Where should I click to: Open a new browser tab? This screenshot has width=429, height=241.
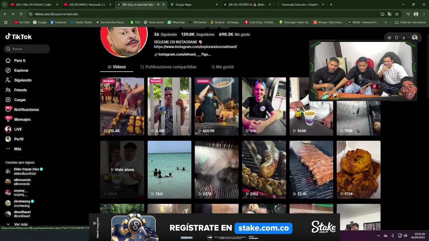click(x=331, y=5)
